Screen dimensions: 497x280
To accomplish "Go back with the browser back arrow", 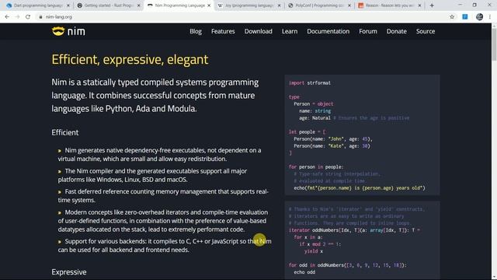I will click(x=7, y=17).
